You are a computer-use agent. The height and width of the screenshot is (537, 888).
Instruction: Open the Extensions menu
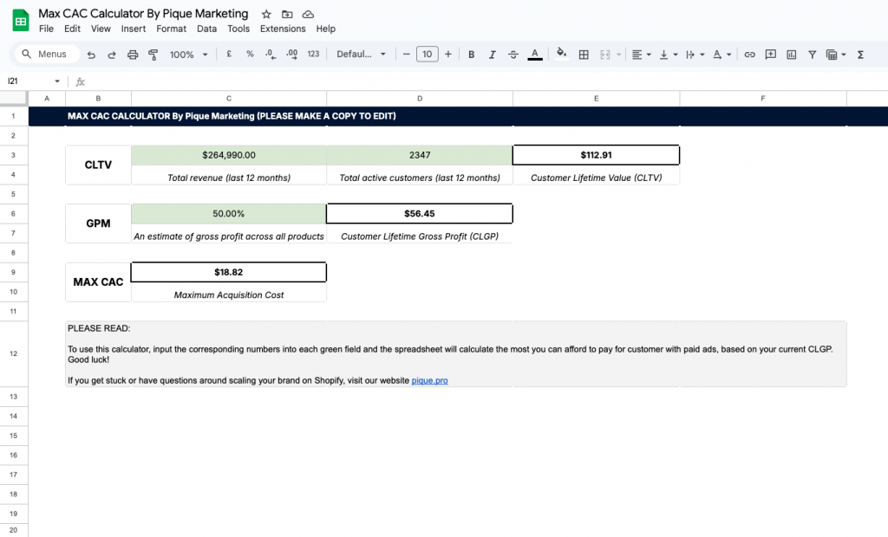point(283,29)
